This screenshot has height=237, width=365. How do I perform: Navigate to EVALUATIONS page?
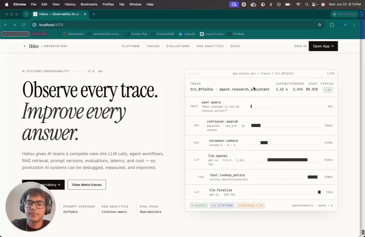point(178,46)
